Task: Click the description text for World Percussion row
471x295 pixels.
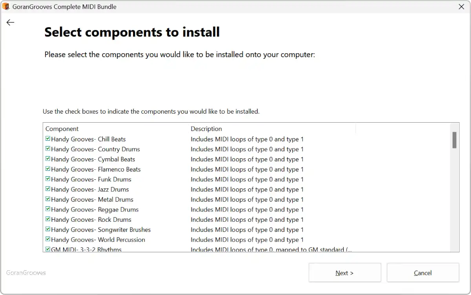Action: (x=247, y=240)
